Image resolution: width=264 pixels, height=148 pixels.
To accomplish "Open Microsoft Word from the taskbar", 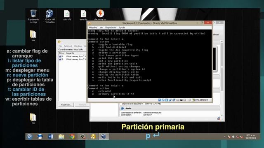I will [51, 136].
